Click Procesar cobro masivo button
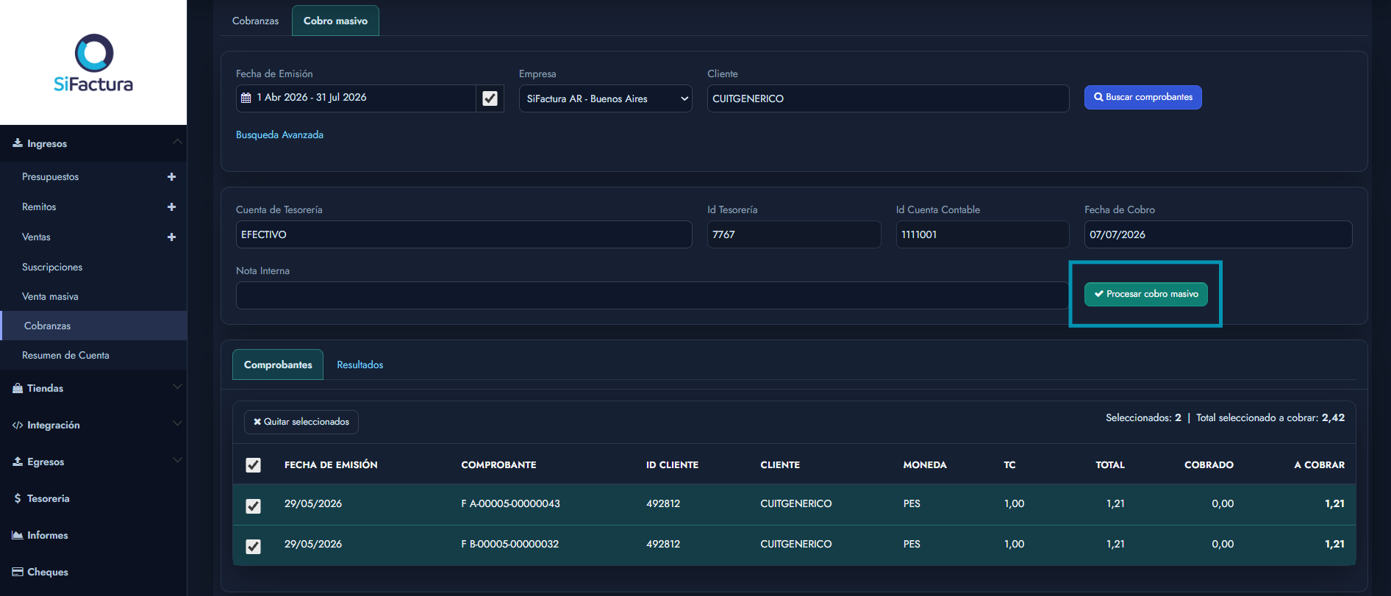This screenshot has height=596, width=1391. [1145, 294]
